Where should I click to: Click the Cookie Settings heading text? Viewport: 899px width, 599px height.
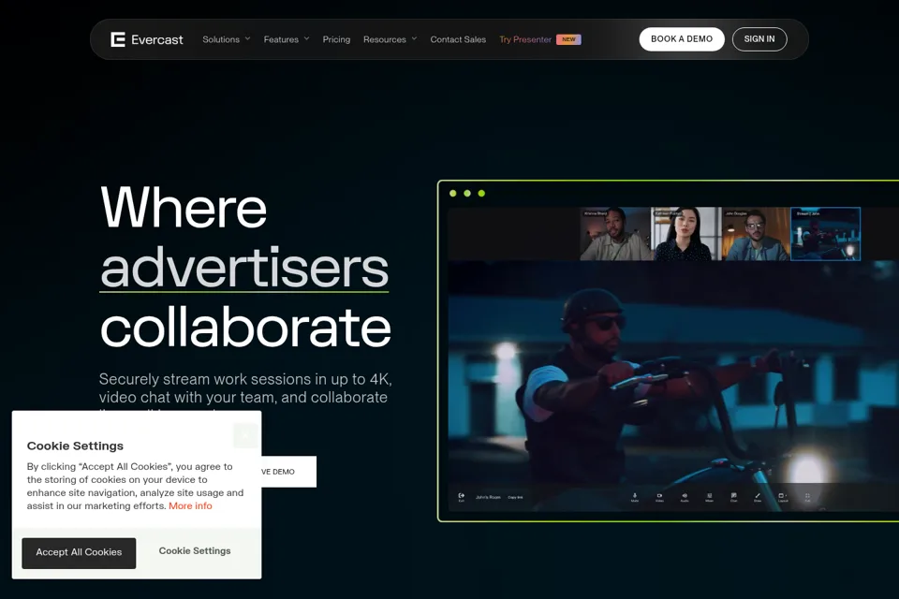[x=75, y=446]
